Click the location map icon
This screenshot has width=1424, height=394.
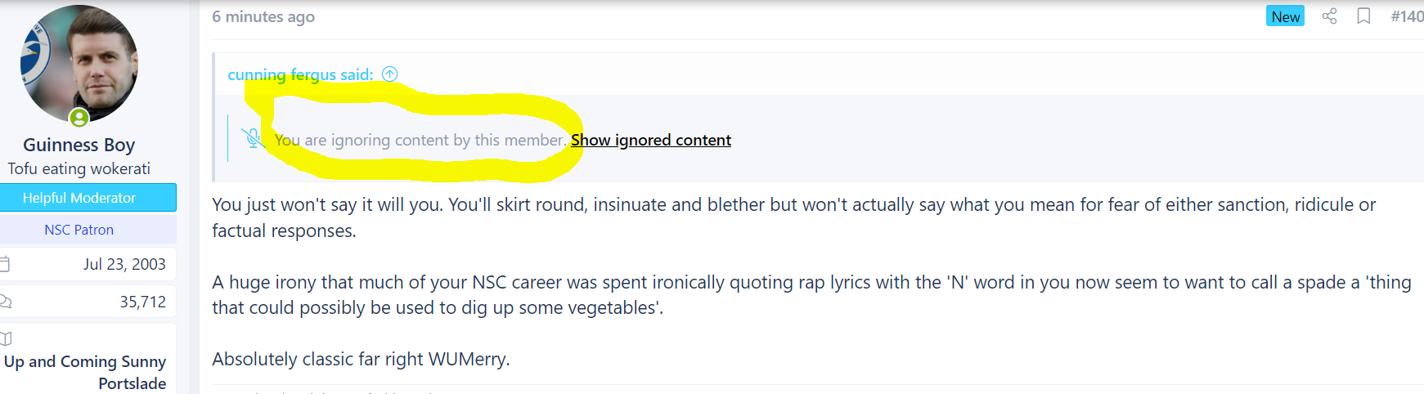point(6,338)
